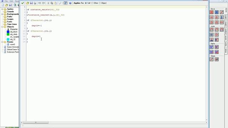Collapse the Objects folder
The height and width of the screenshot is (128, 228).
(2, 27)
